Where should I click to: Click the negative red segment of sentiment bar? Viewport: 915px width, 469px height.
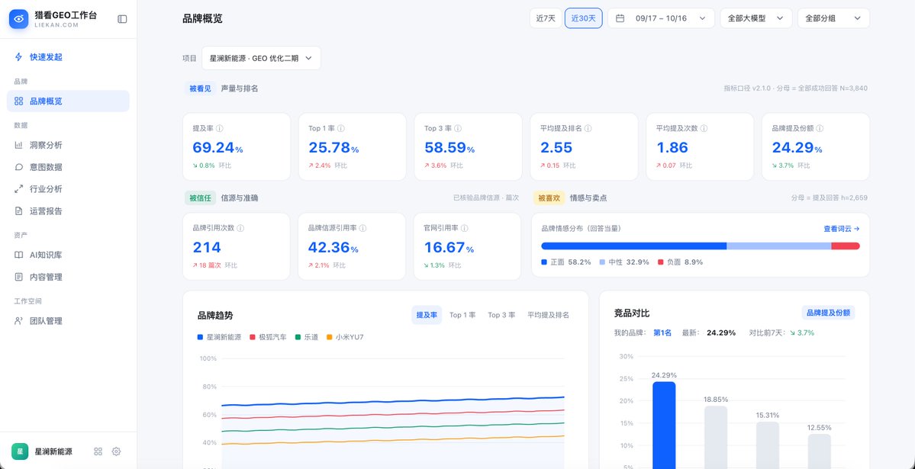846,246
